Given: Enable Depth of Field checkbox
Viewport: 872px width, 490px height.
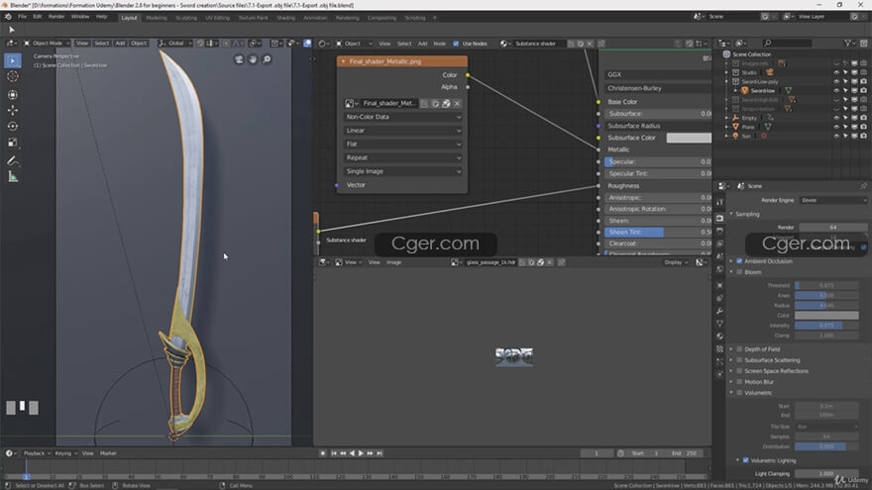Looking at the screenshot, I should pyautogui.click(x=739, y=348).
